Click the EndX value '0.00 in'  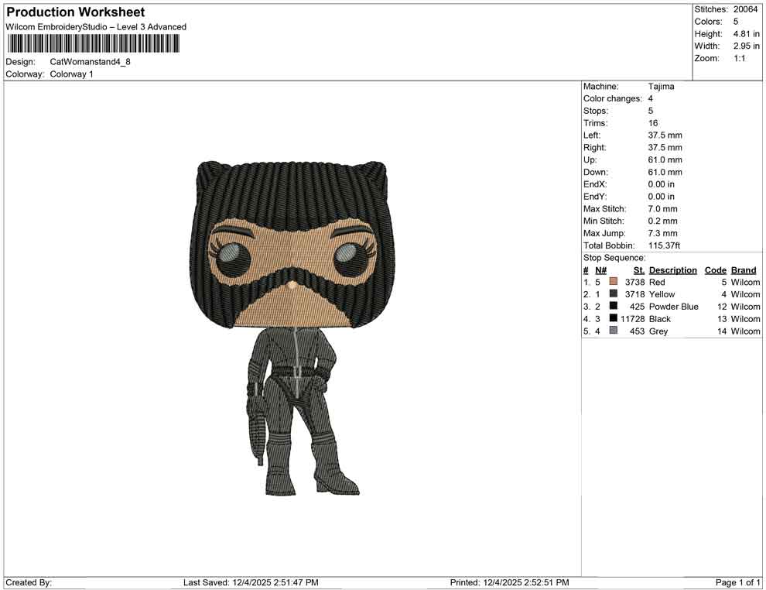[x=661, y=184]
